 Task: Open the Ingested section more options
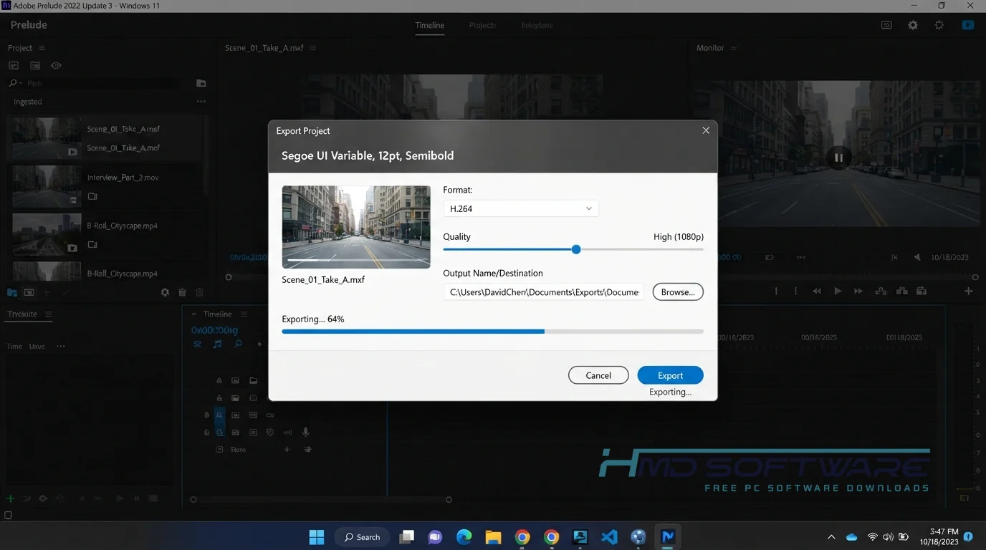pos(201,102)
